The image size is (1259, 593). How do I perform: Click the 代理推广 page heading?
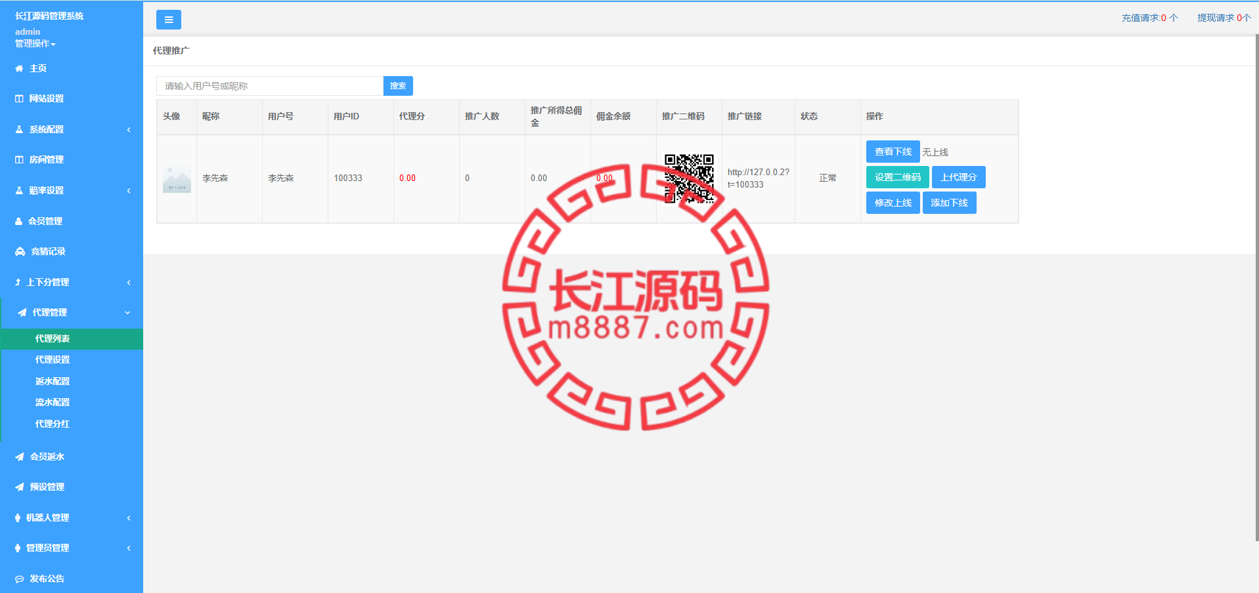click(171, 51)
